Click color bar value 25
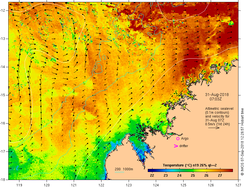 click(193, 176)
